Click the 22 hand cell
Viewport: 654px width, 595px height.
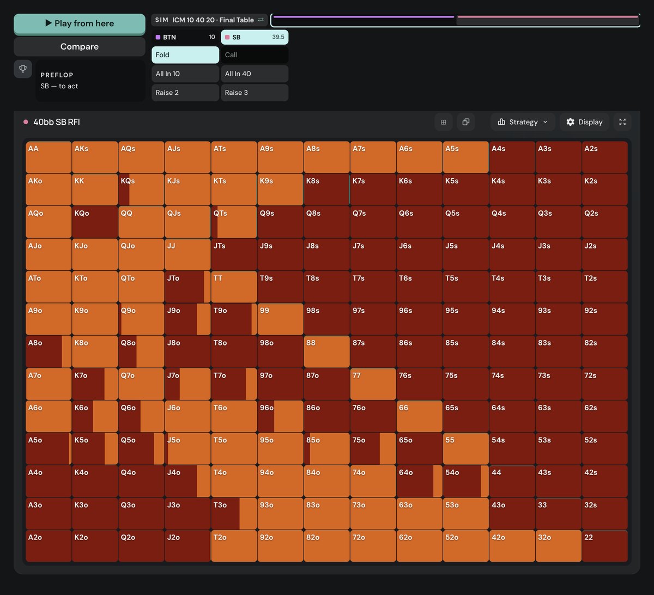[605, 547]
